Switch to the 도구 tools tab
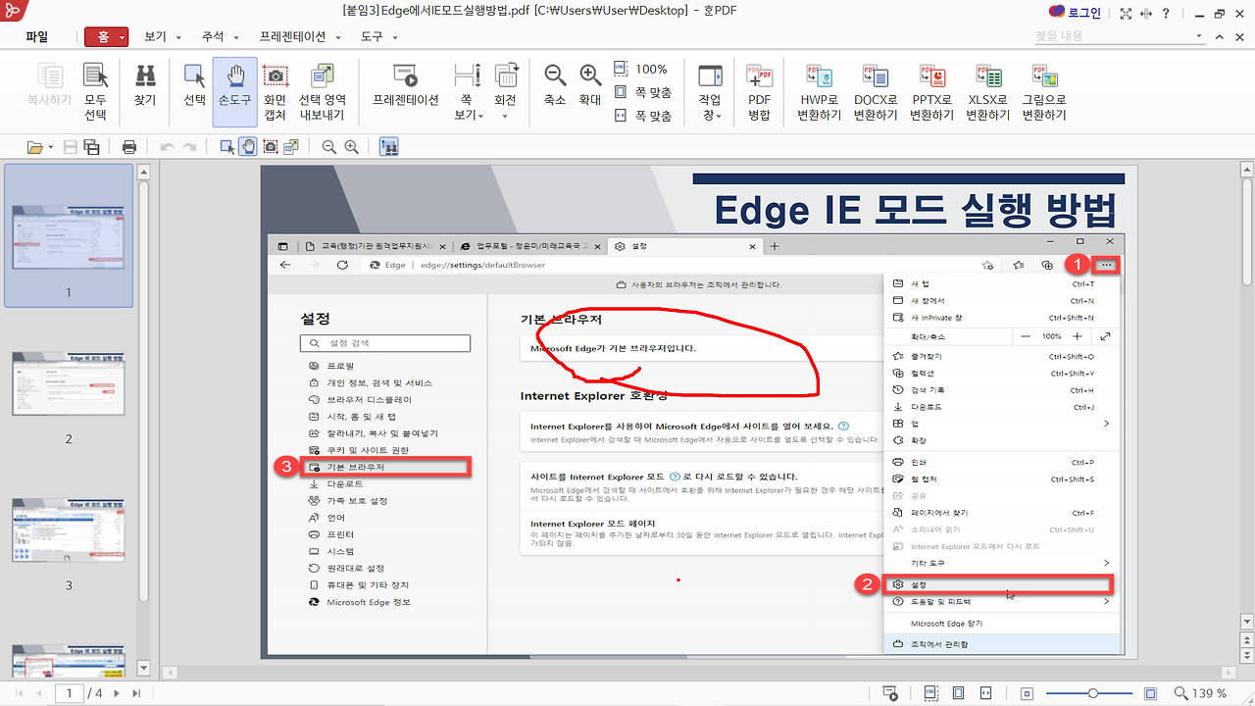This screenshot has height=706, width=1255. [x=372, y=36]
